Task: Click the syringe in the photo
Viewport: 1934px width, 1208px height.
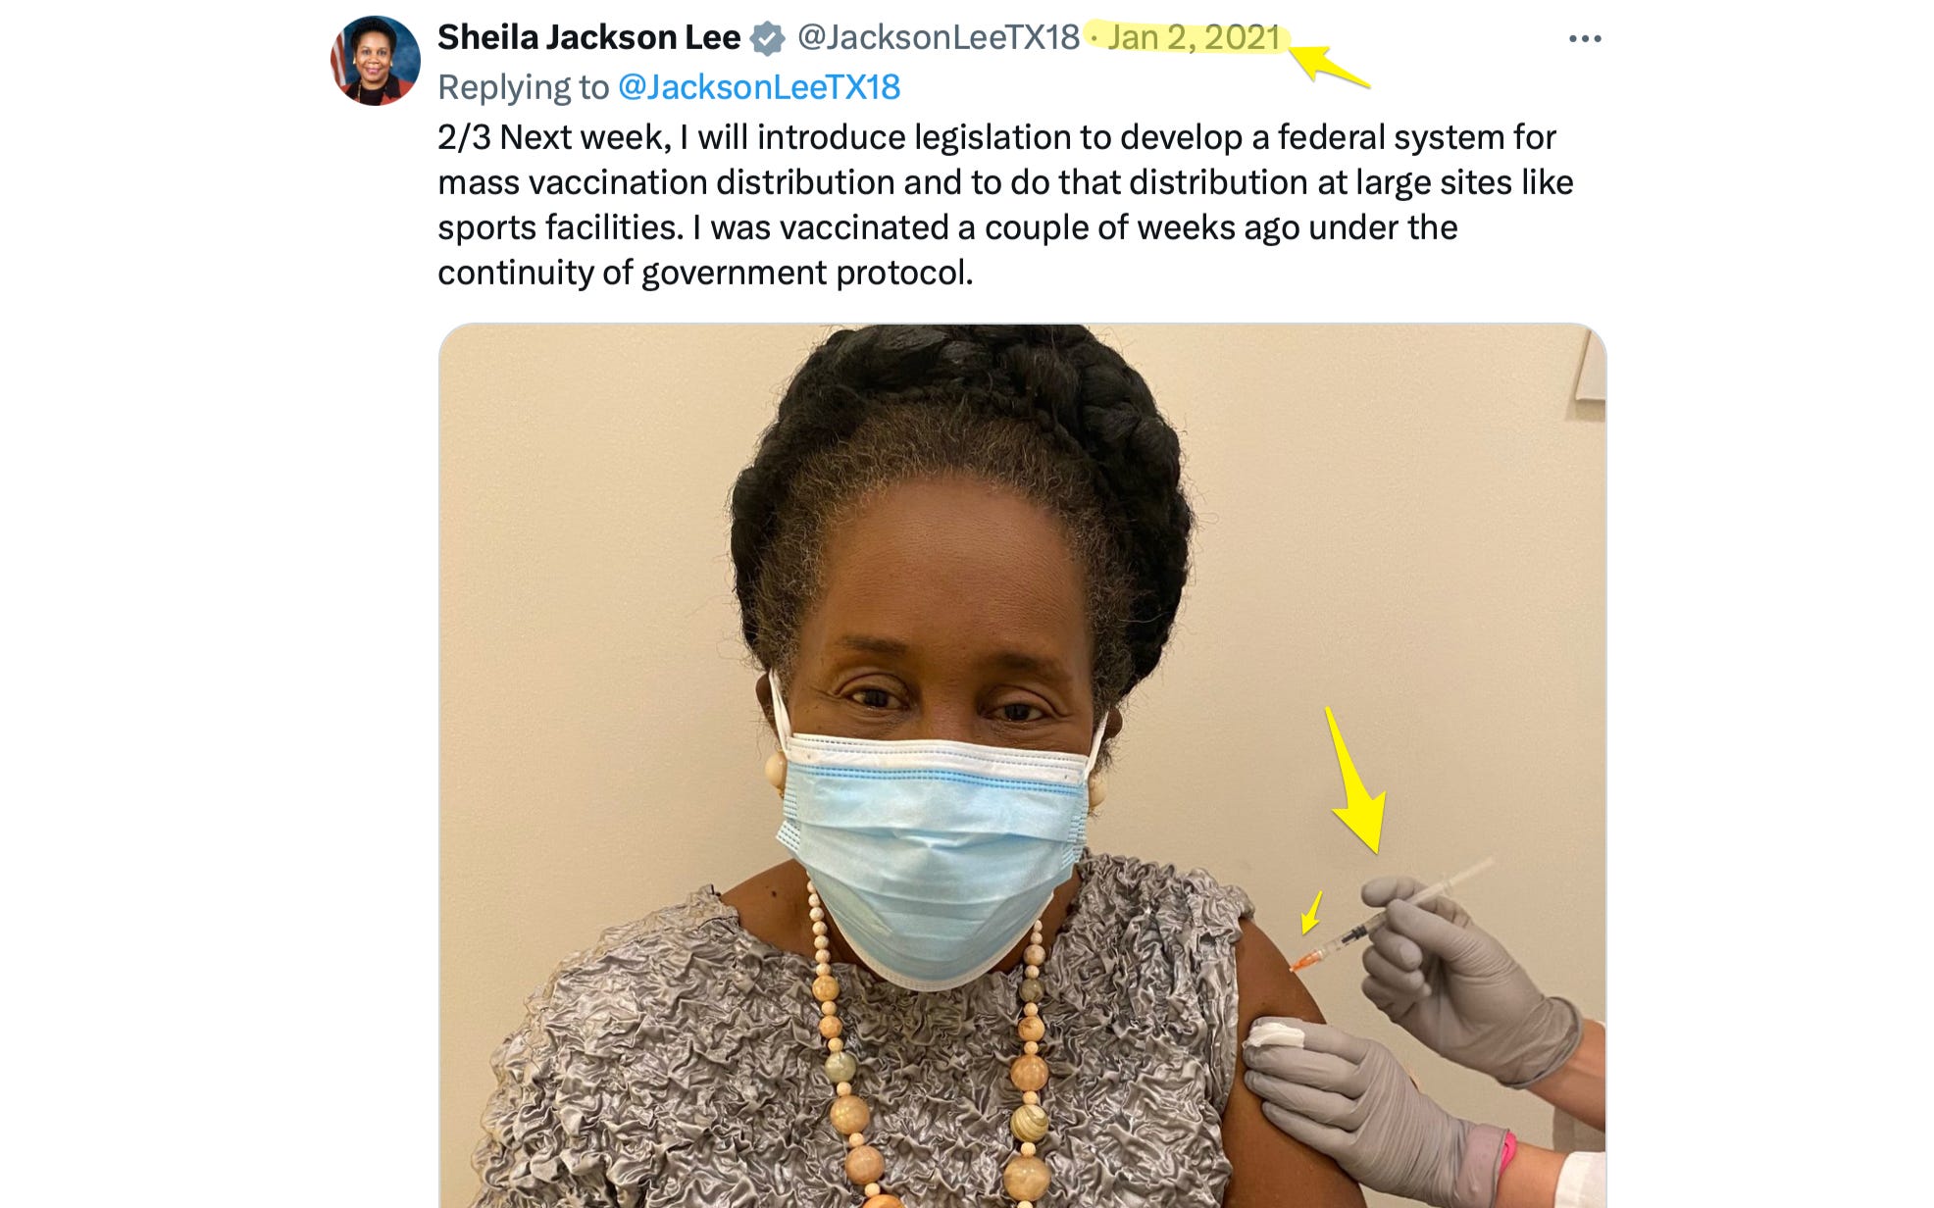Action: [x=1390, y=915]
